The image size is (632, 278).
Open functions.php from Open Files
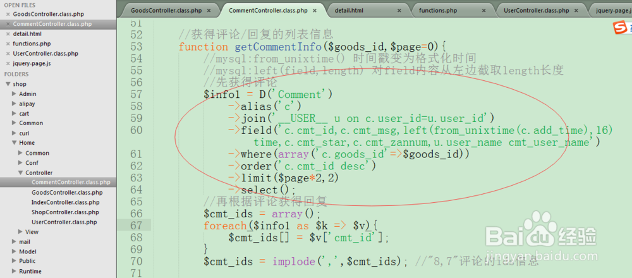click(x=32, y=44)
